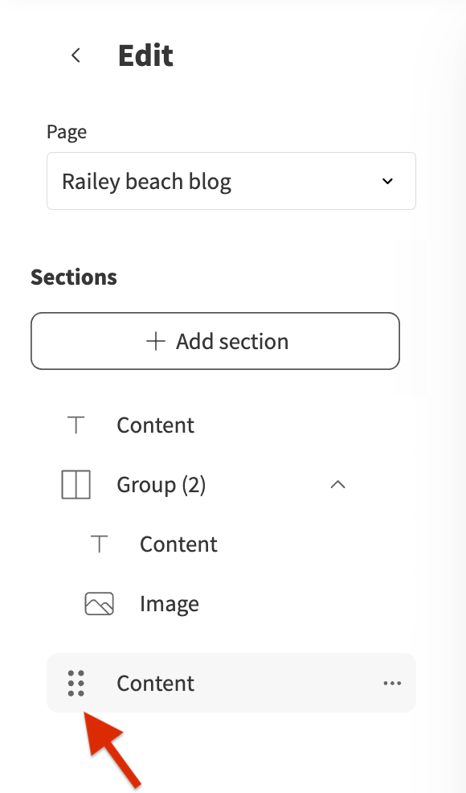Open the Railey beach blog page dropdown
The height and width of the screenshot is (793, 466).
231,180
